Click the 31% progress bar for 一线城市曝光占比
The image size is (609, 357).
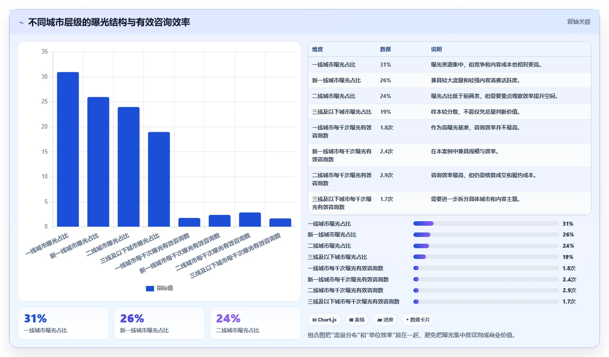point(486,223)
